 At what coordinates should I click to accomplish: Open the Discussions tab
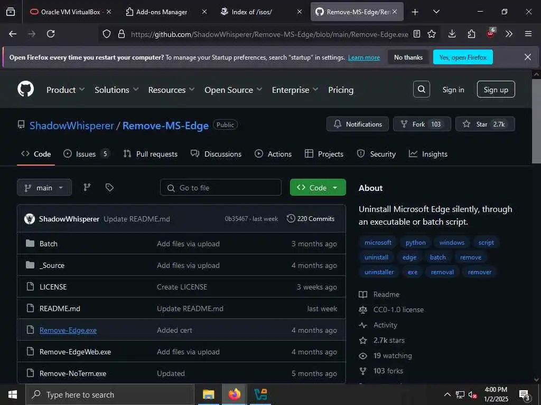(x=216, y=154)
